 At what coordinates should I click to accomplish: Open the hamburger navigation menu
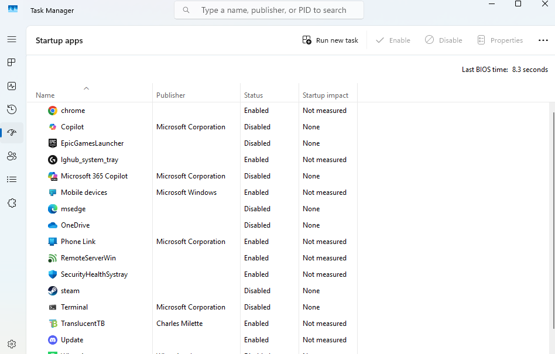pyautogui.click(x=12, y=39)
